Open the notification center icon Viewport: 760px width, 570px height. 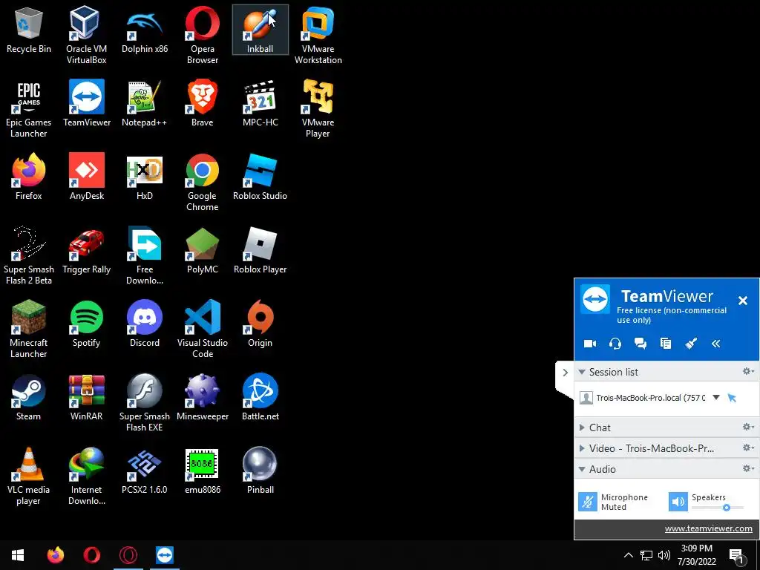tap(736, 556)
